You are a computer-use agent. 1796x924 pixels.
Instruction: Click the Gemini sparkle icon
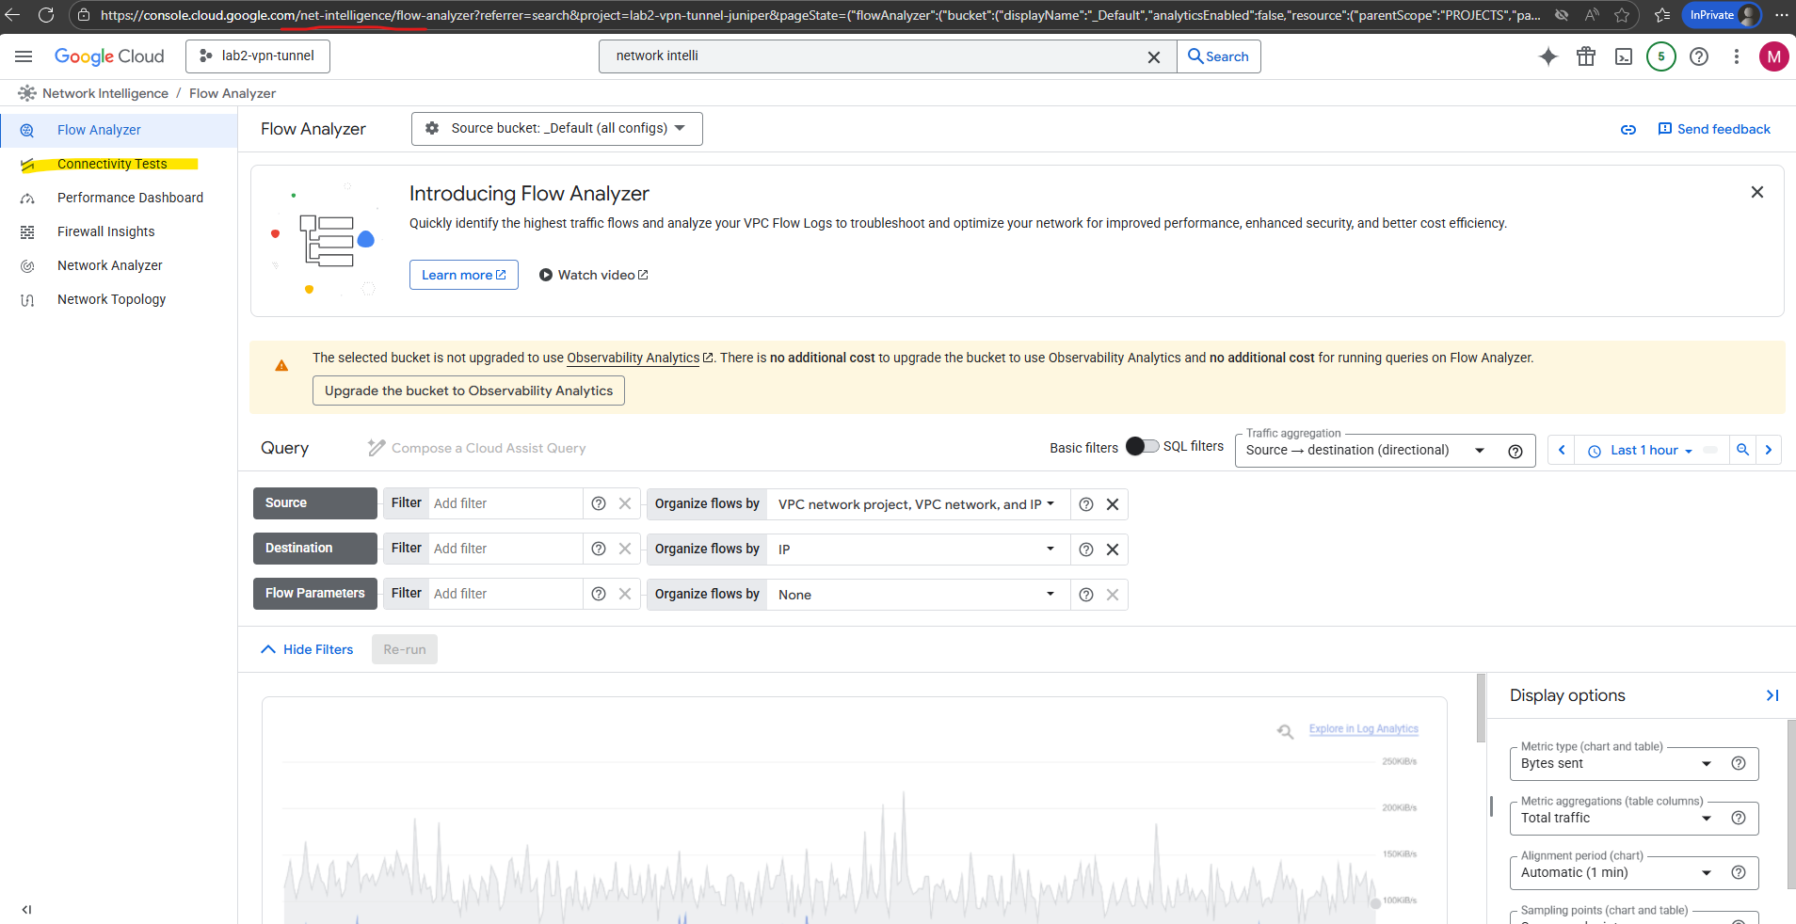click(x=1548, y=56)
